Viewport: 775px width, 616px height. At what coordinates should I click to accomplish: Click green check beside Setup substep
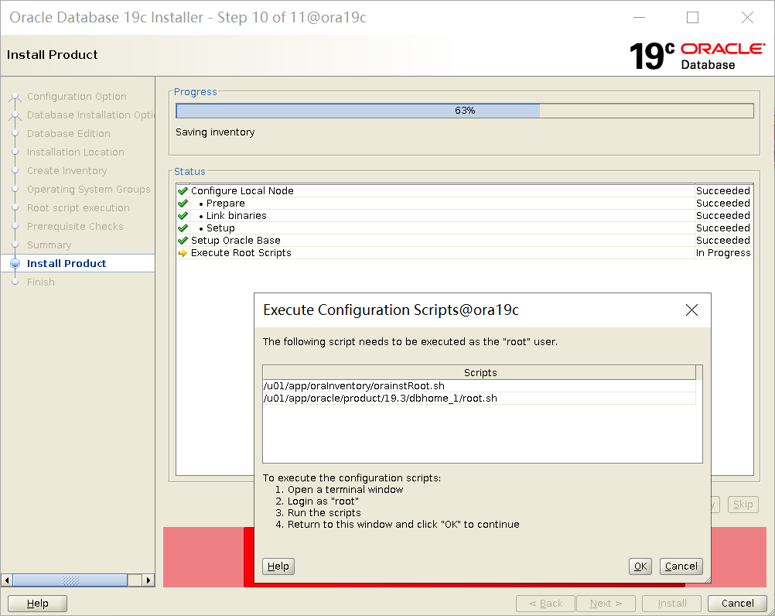(183, 228)
